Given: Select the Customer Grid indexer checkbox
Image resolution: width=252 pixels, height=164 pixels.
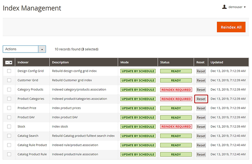Looking at the screenshot, I should 9,80.
